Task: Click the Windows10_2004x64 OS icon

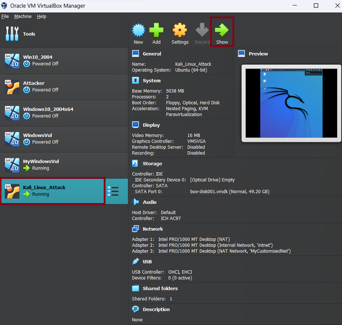Action: [x=12, y=113]
